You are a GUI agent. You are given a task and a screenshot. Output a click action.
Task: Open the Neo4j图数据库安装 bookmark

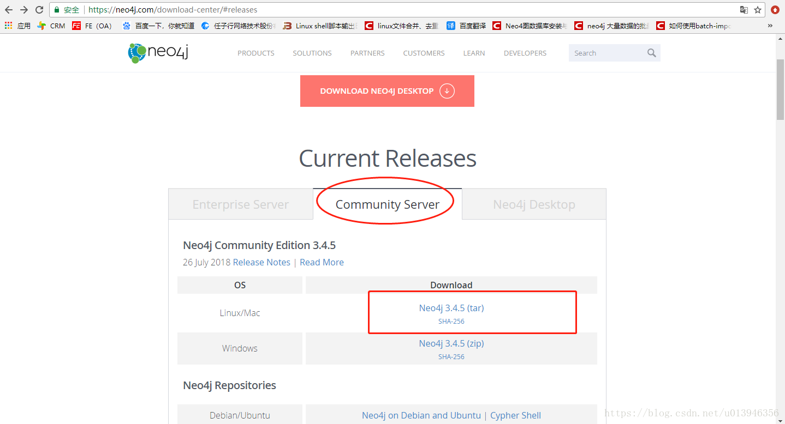click(530, 26)
